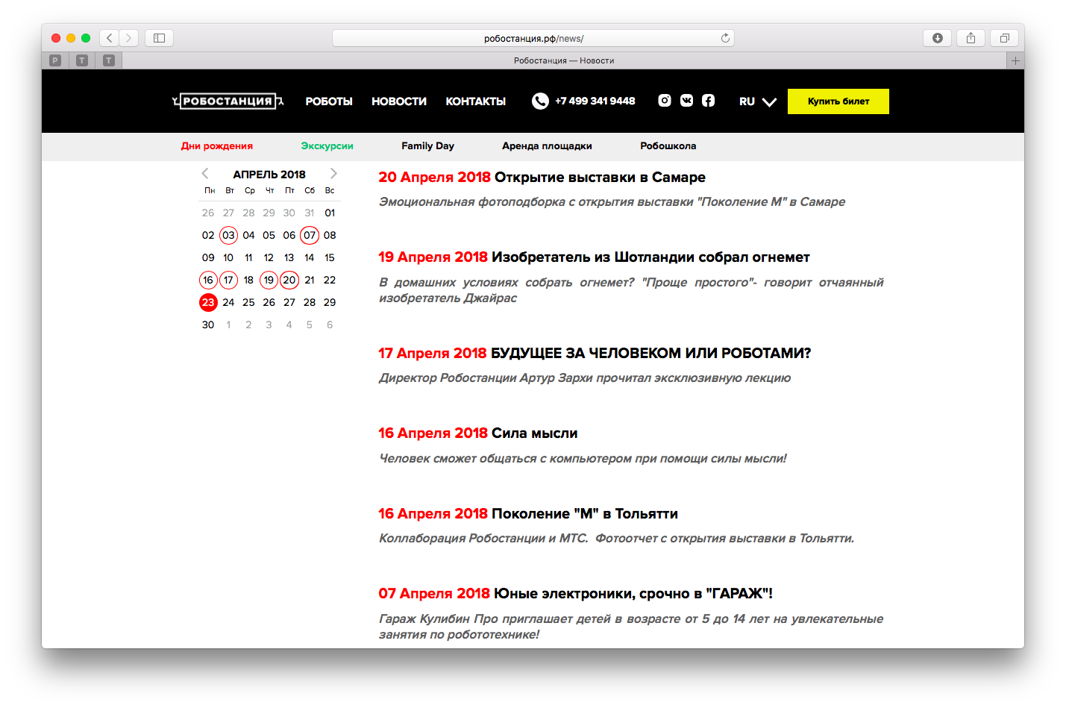Go forward with Safari's forward arrow
The width and height of the screenshot is (1066, 708).
click(x=129, y=38)
